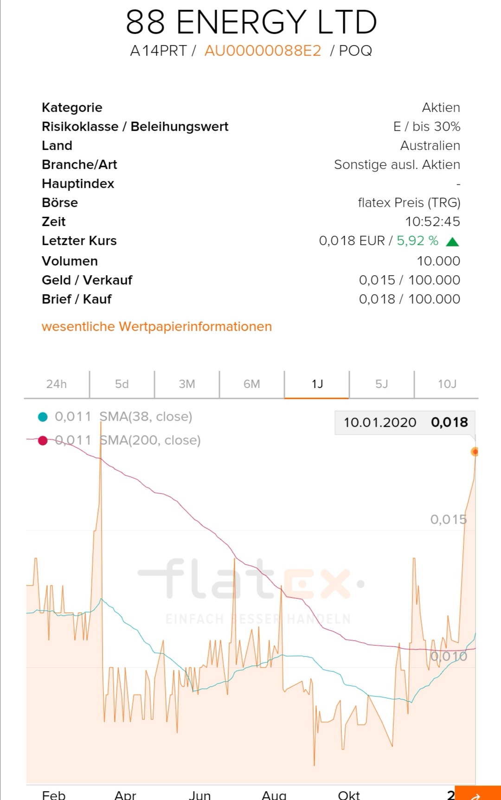View the 10J chart history tab
Screen dimensions: 501x800
click(447, 384)
